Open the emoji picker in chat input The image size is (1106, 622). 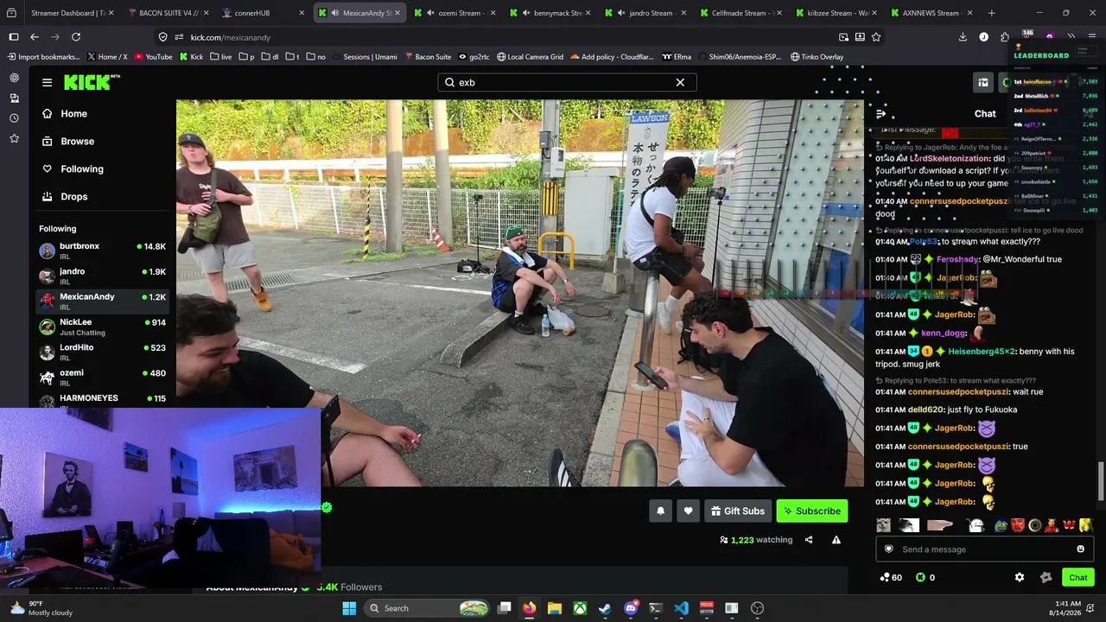click(1080, 549)
